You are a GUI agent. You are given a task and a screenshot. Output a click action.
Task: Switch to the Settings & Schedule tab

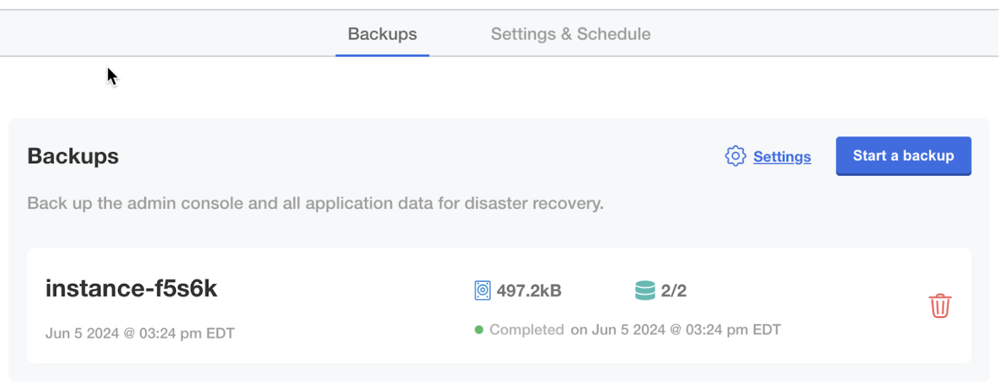tap(570, 34)
